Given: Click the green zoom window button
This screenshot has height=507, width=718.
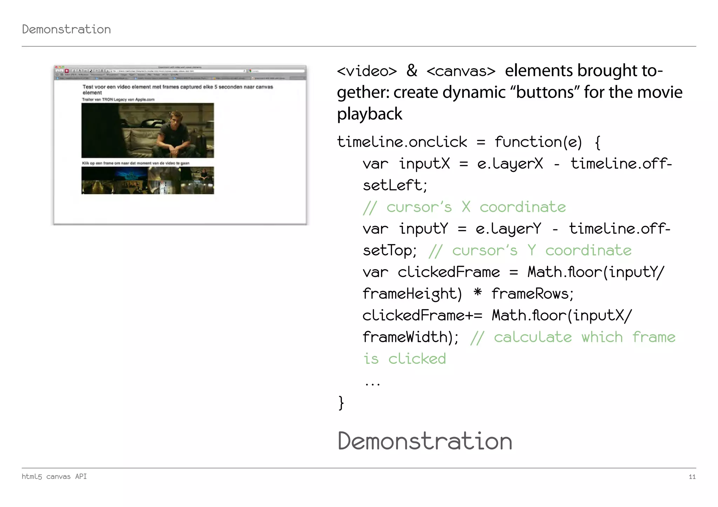Looking at the screenshot, I should 63,67.
